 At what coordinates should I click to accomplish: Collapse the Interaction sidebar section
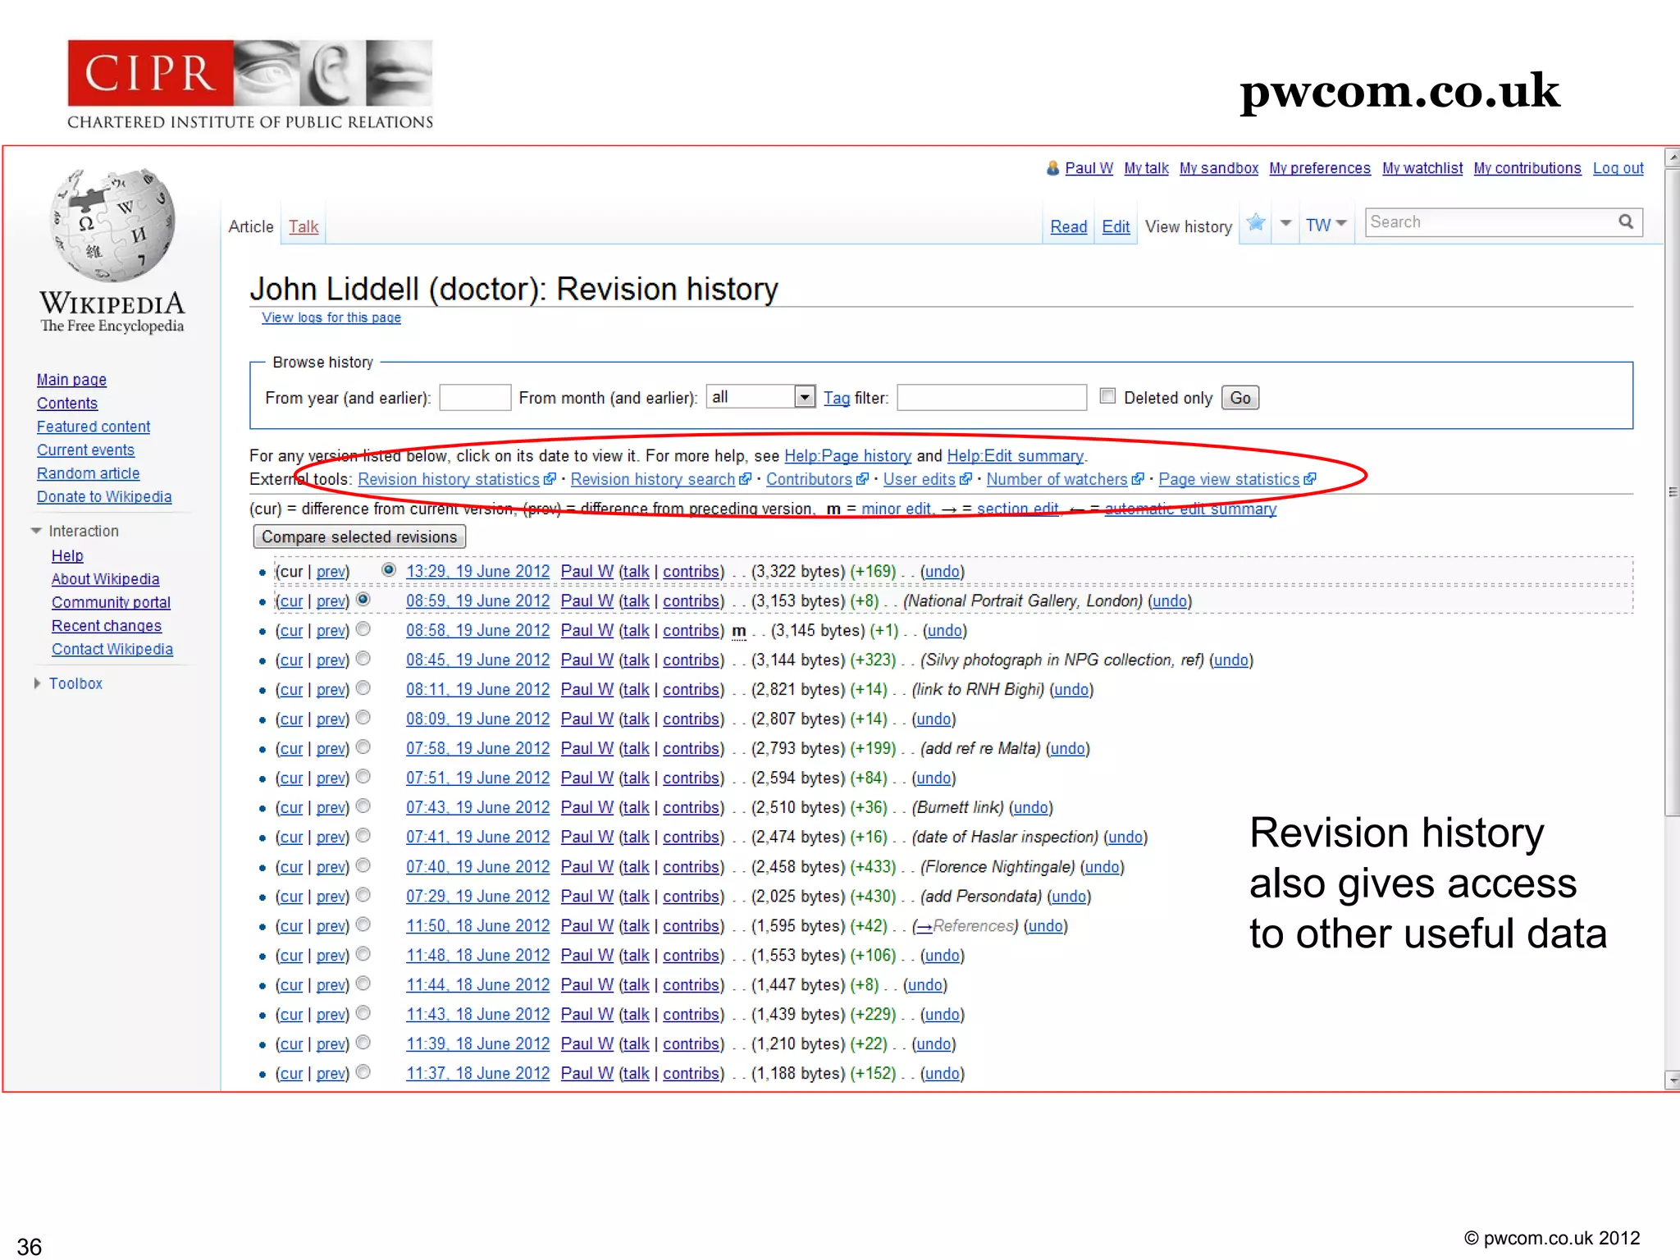[x=36, y=531]
